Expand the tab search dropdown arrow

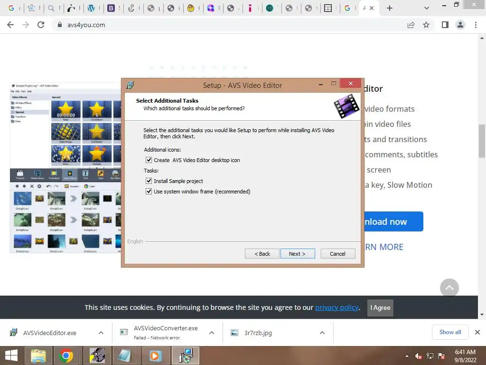[x=427, y=8]
